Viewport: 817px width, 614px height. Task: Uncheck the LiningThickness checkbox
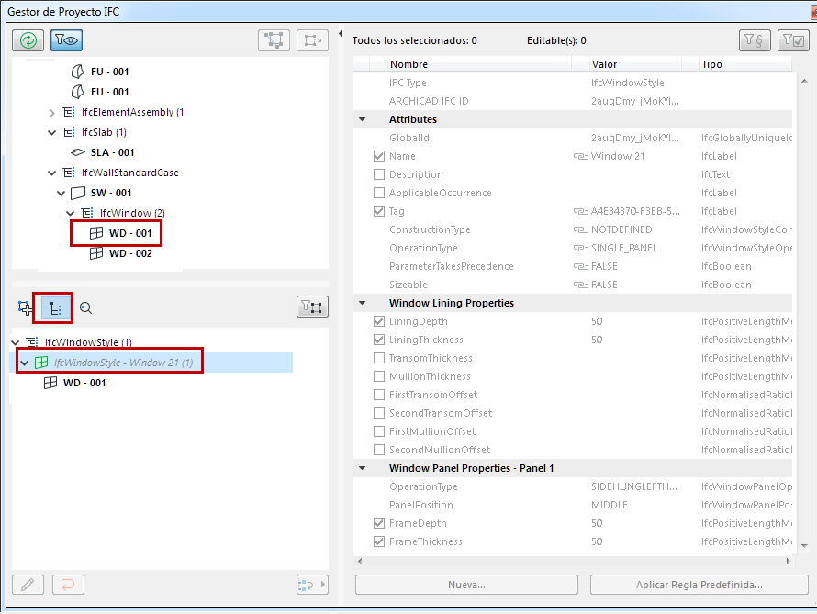pyautogui.click(x=379, y=340)
